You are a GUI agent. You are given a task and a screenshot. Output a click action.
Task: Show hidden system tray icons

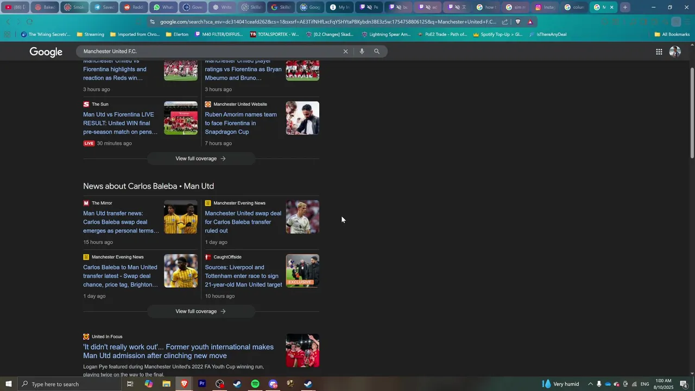(590, 384)
